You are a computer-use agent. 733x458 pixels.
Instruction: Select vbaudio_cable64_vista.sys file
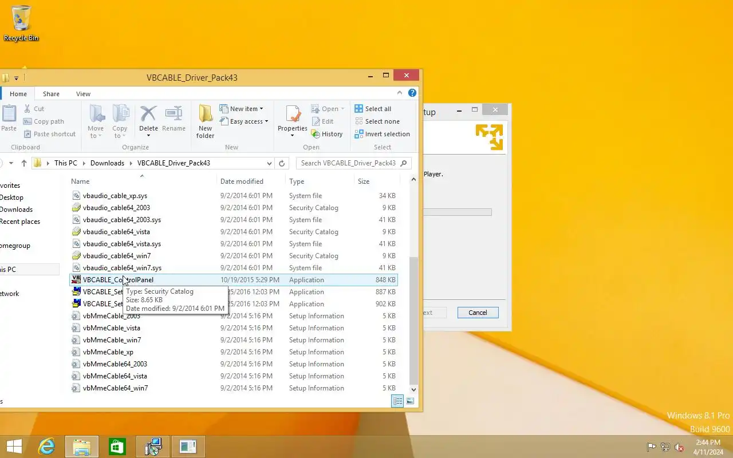tap(233, 244)
